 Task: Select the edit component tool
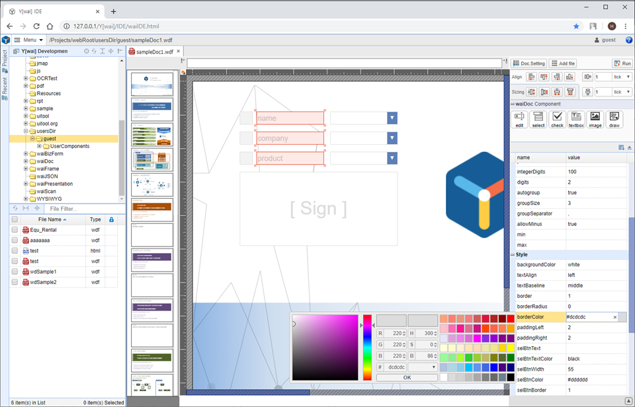pos(519,119)
